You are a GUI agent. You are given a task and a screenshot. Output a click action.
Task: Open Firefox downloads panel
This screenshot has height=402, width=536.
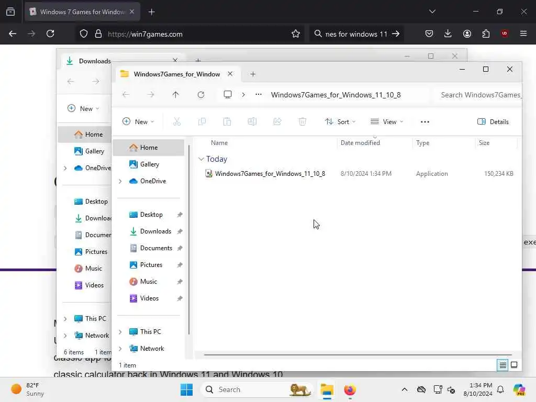click(448, 33)
